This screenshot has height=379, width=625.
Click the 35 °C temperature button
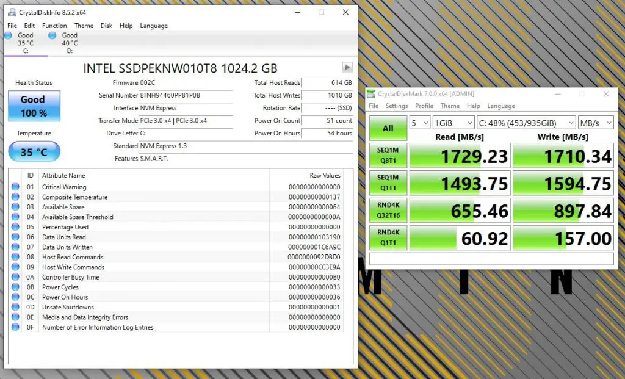(x=34, y=152)
